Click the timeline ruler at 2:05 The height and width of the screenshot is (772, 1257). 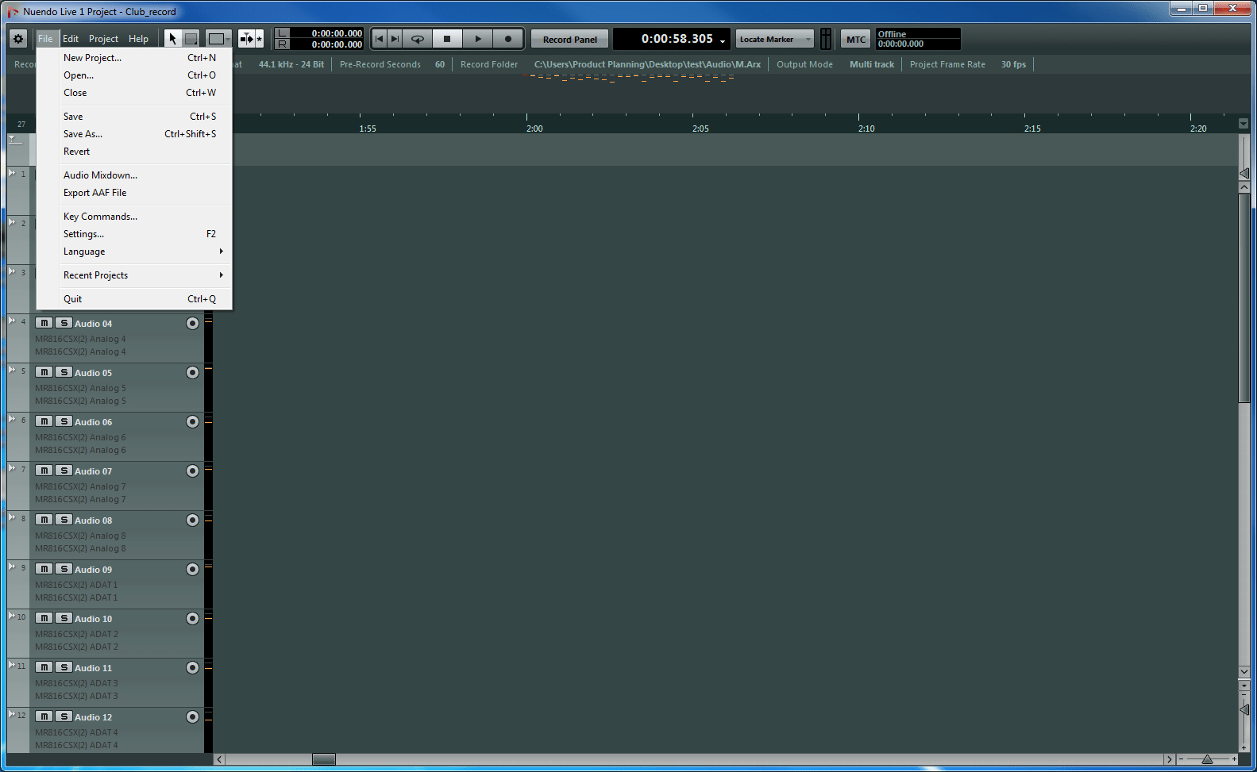(x=700, y=128)
